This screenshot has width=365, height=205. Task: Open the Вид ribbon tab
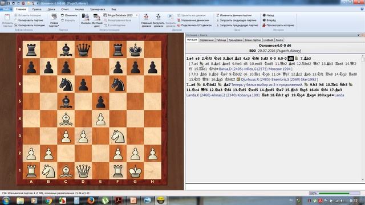click(114, 9)
